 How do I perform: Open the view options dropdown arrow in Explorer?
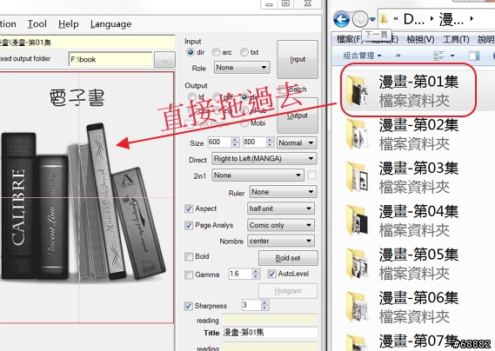click(x=452, y=56)
